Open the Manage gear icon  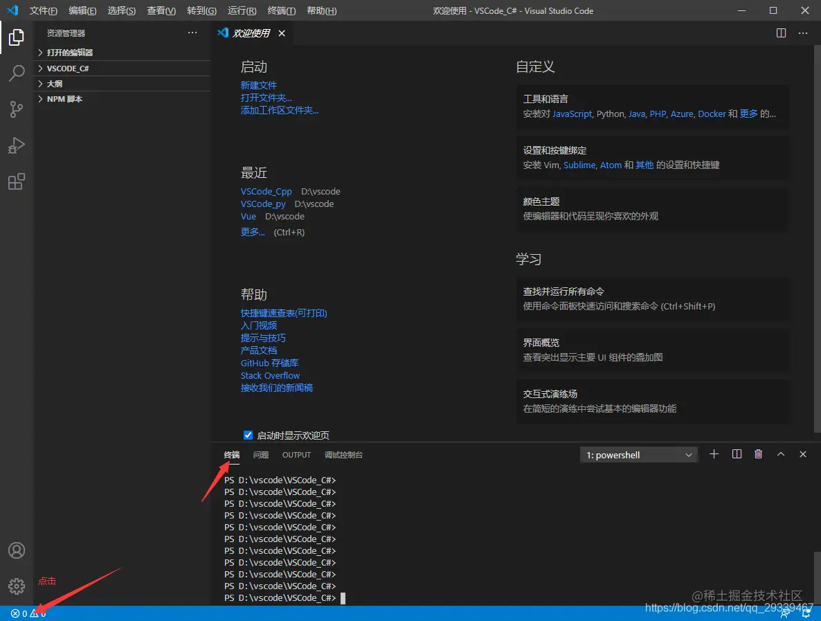[x=16, y=586]
